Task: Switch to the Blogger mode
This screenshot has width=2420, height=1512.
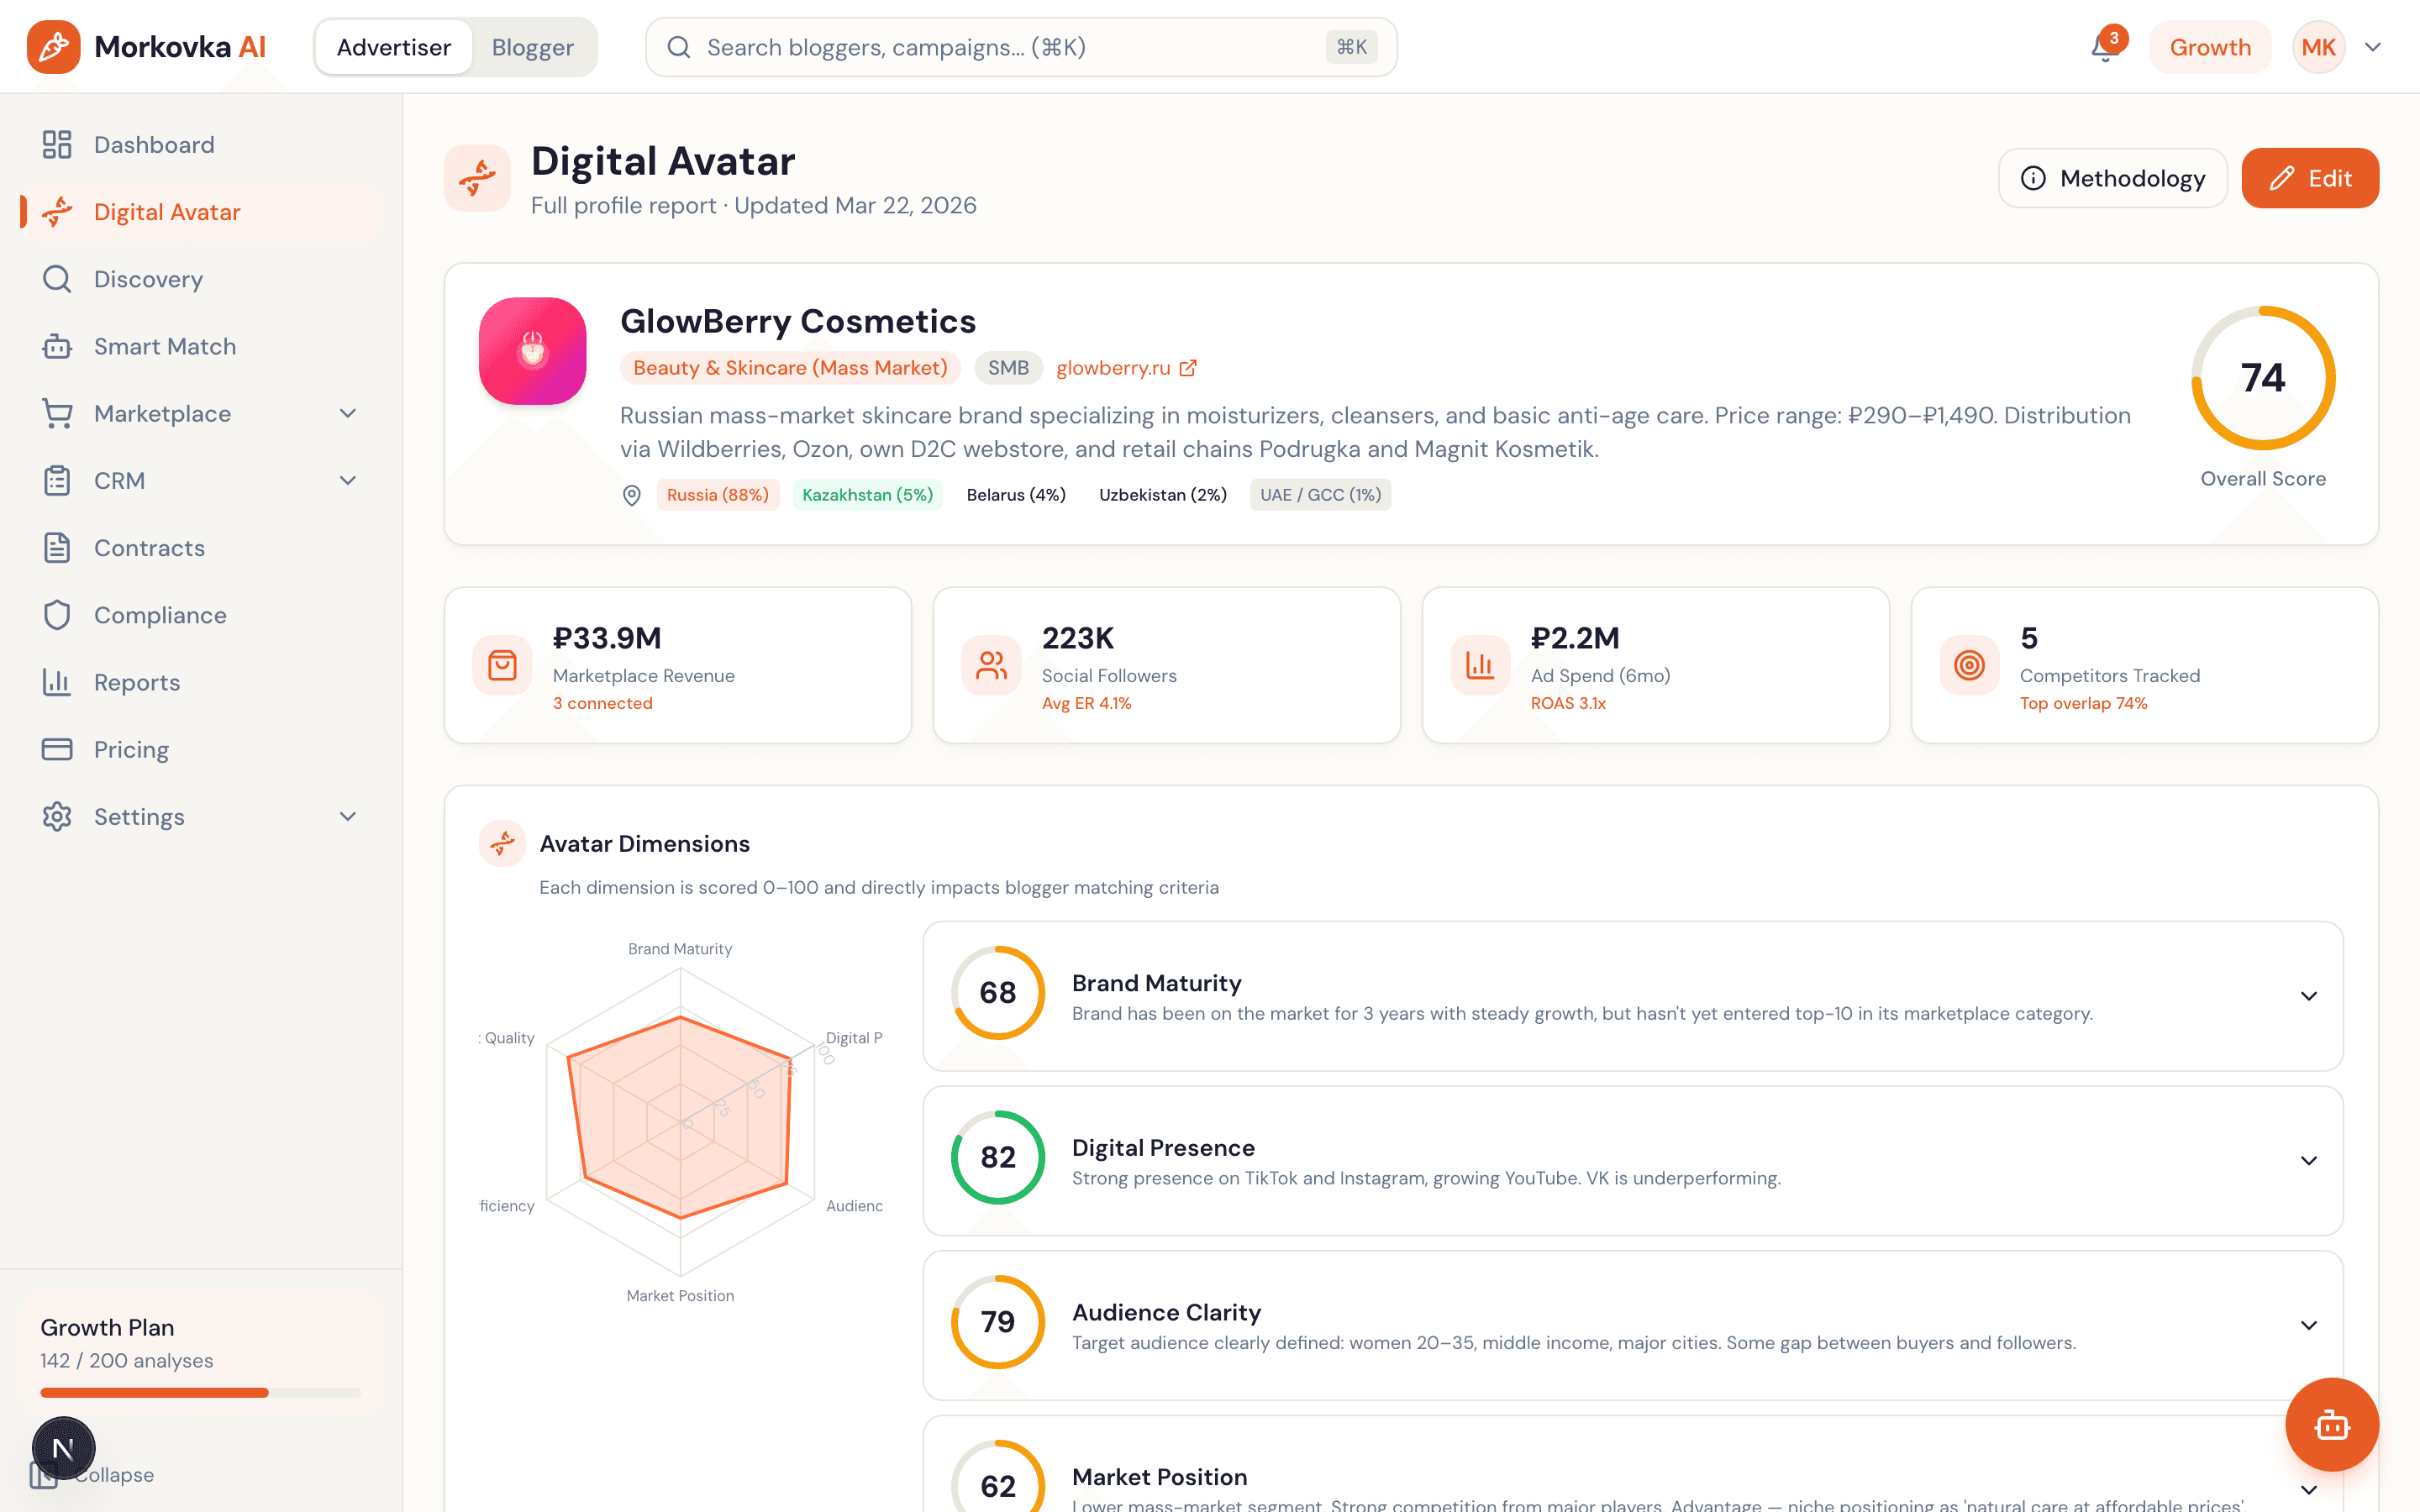Action: tap(532, 47)
